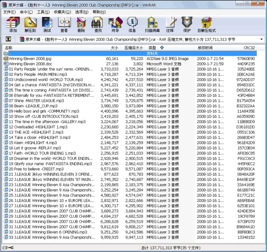
Task: Click size value 877,623
Action: 111,174
